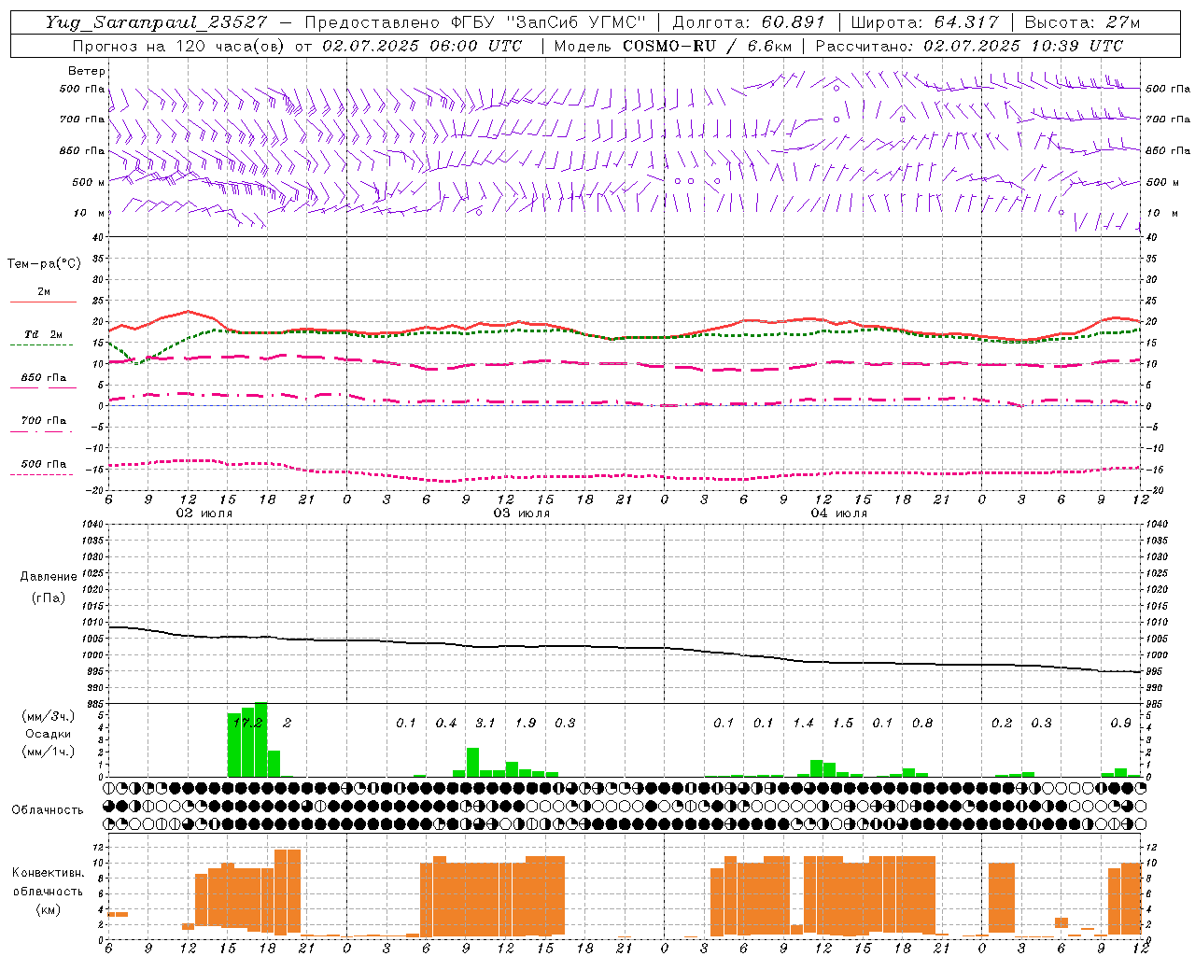
Task: Click the forecast start time 02.07.2025 06:00 UTC
Action: tap(422, 46)
